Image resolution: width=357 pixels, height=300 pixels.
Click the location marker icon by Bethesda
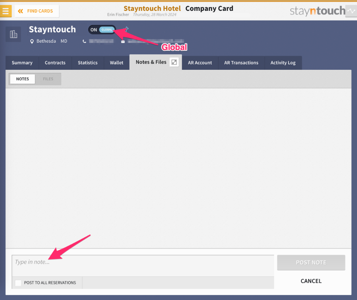click(32, 41)
